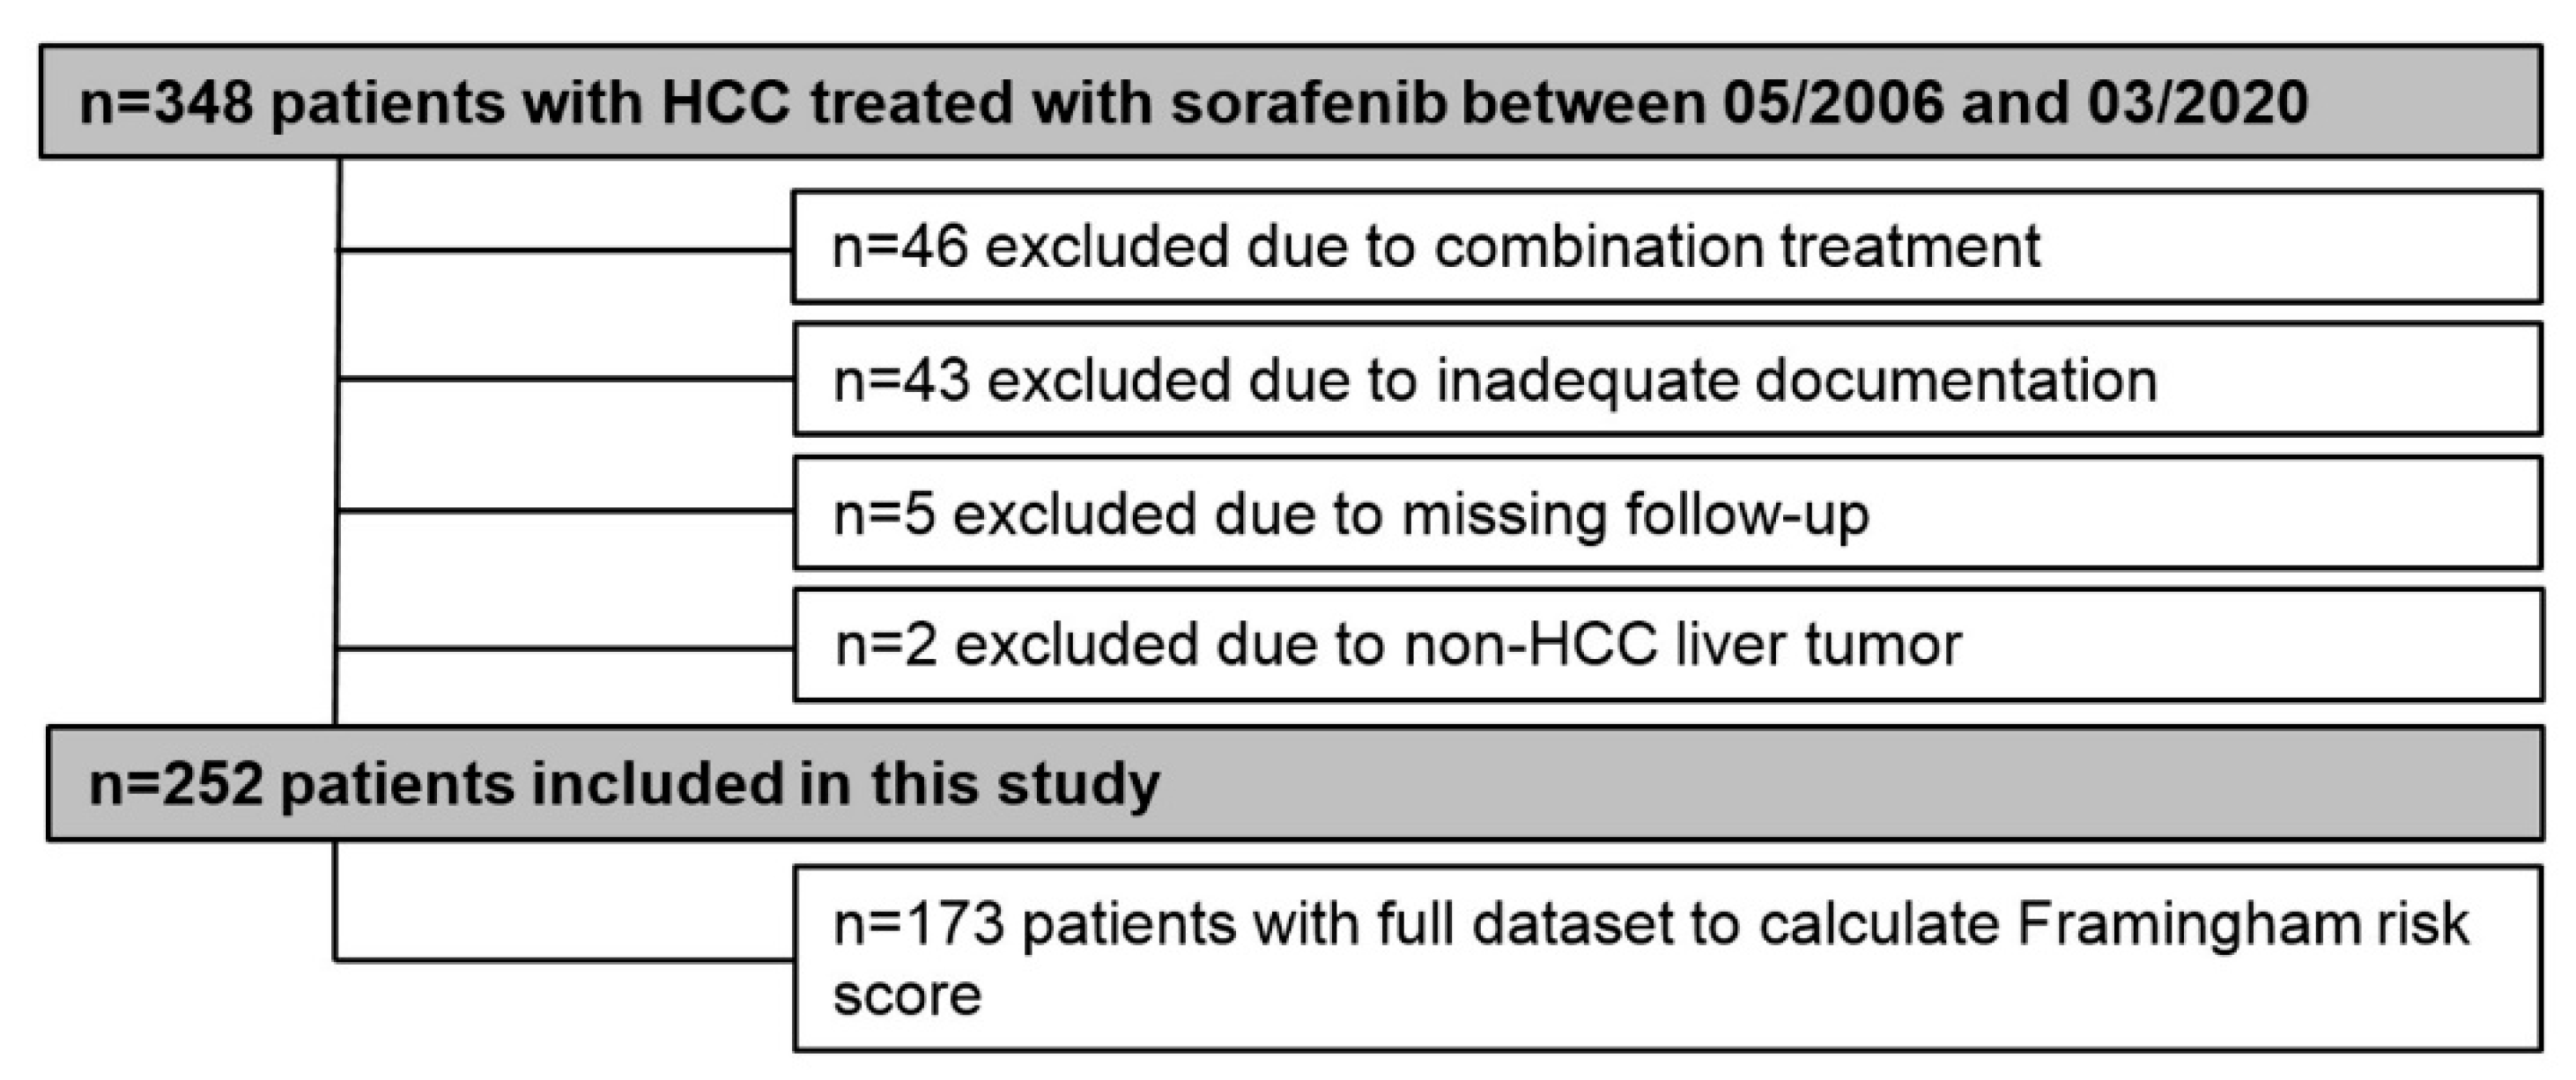Select the combination treatment exclusion box
This screenshot has height=1080, width=2576.
coord(1666,247)
